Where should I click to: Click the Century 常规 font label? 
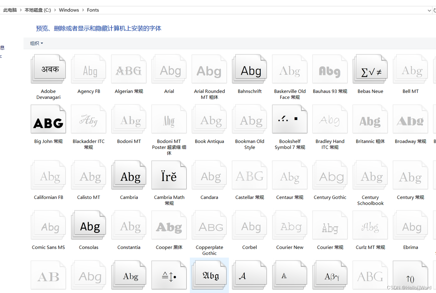411,197
